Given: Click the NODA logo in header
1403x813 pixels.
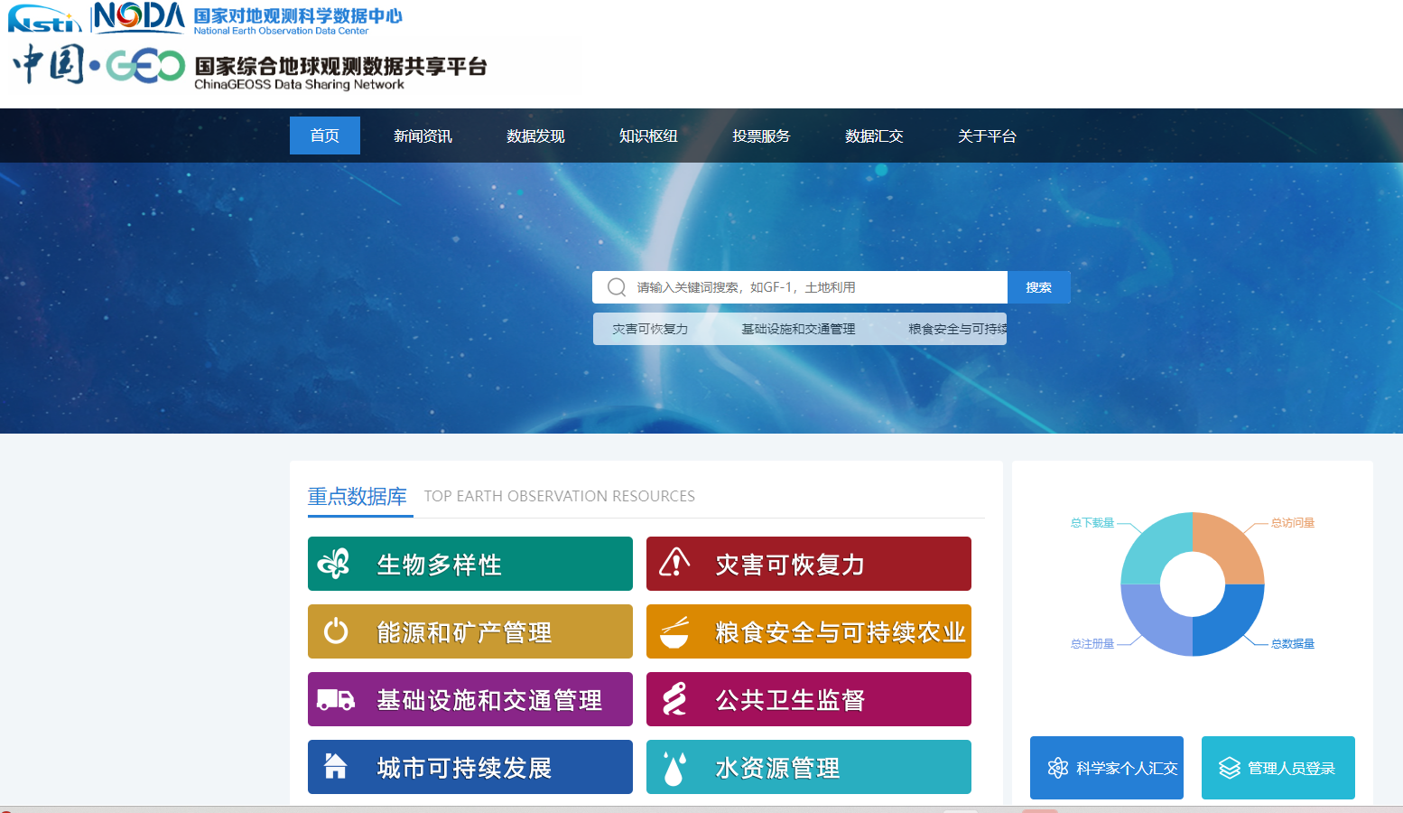Looking at the screenshot, I should point(138,17).
